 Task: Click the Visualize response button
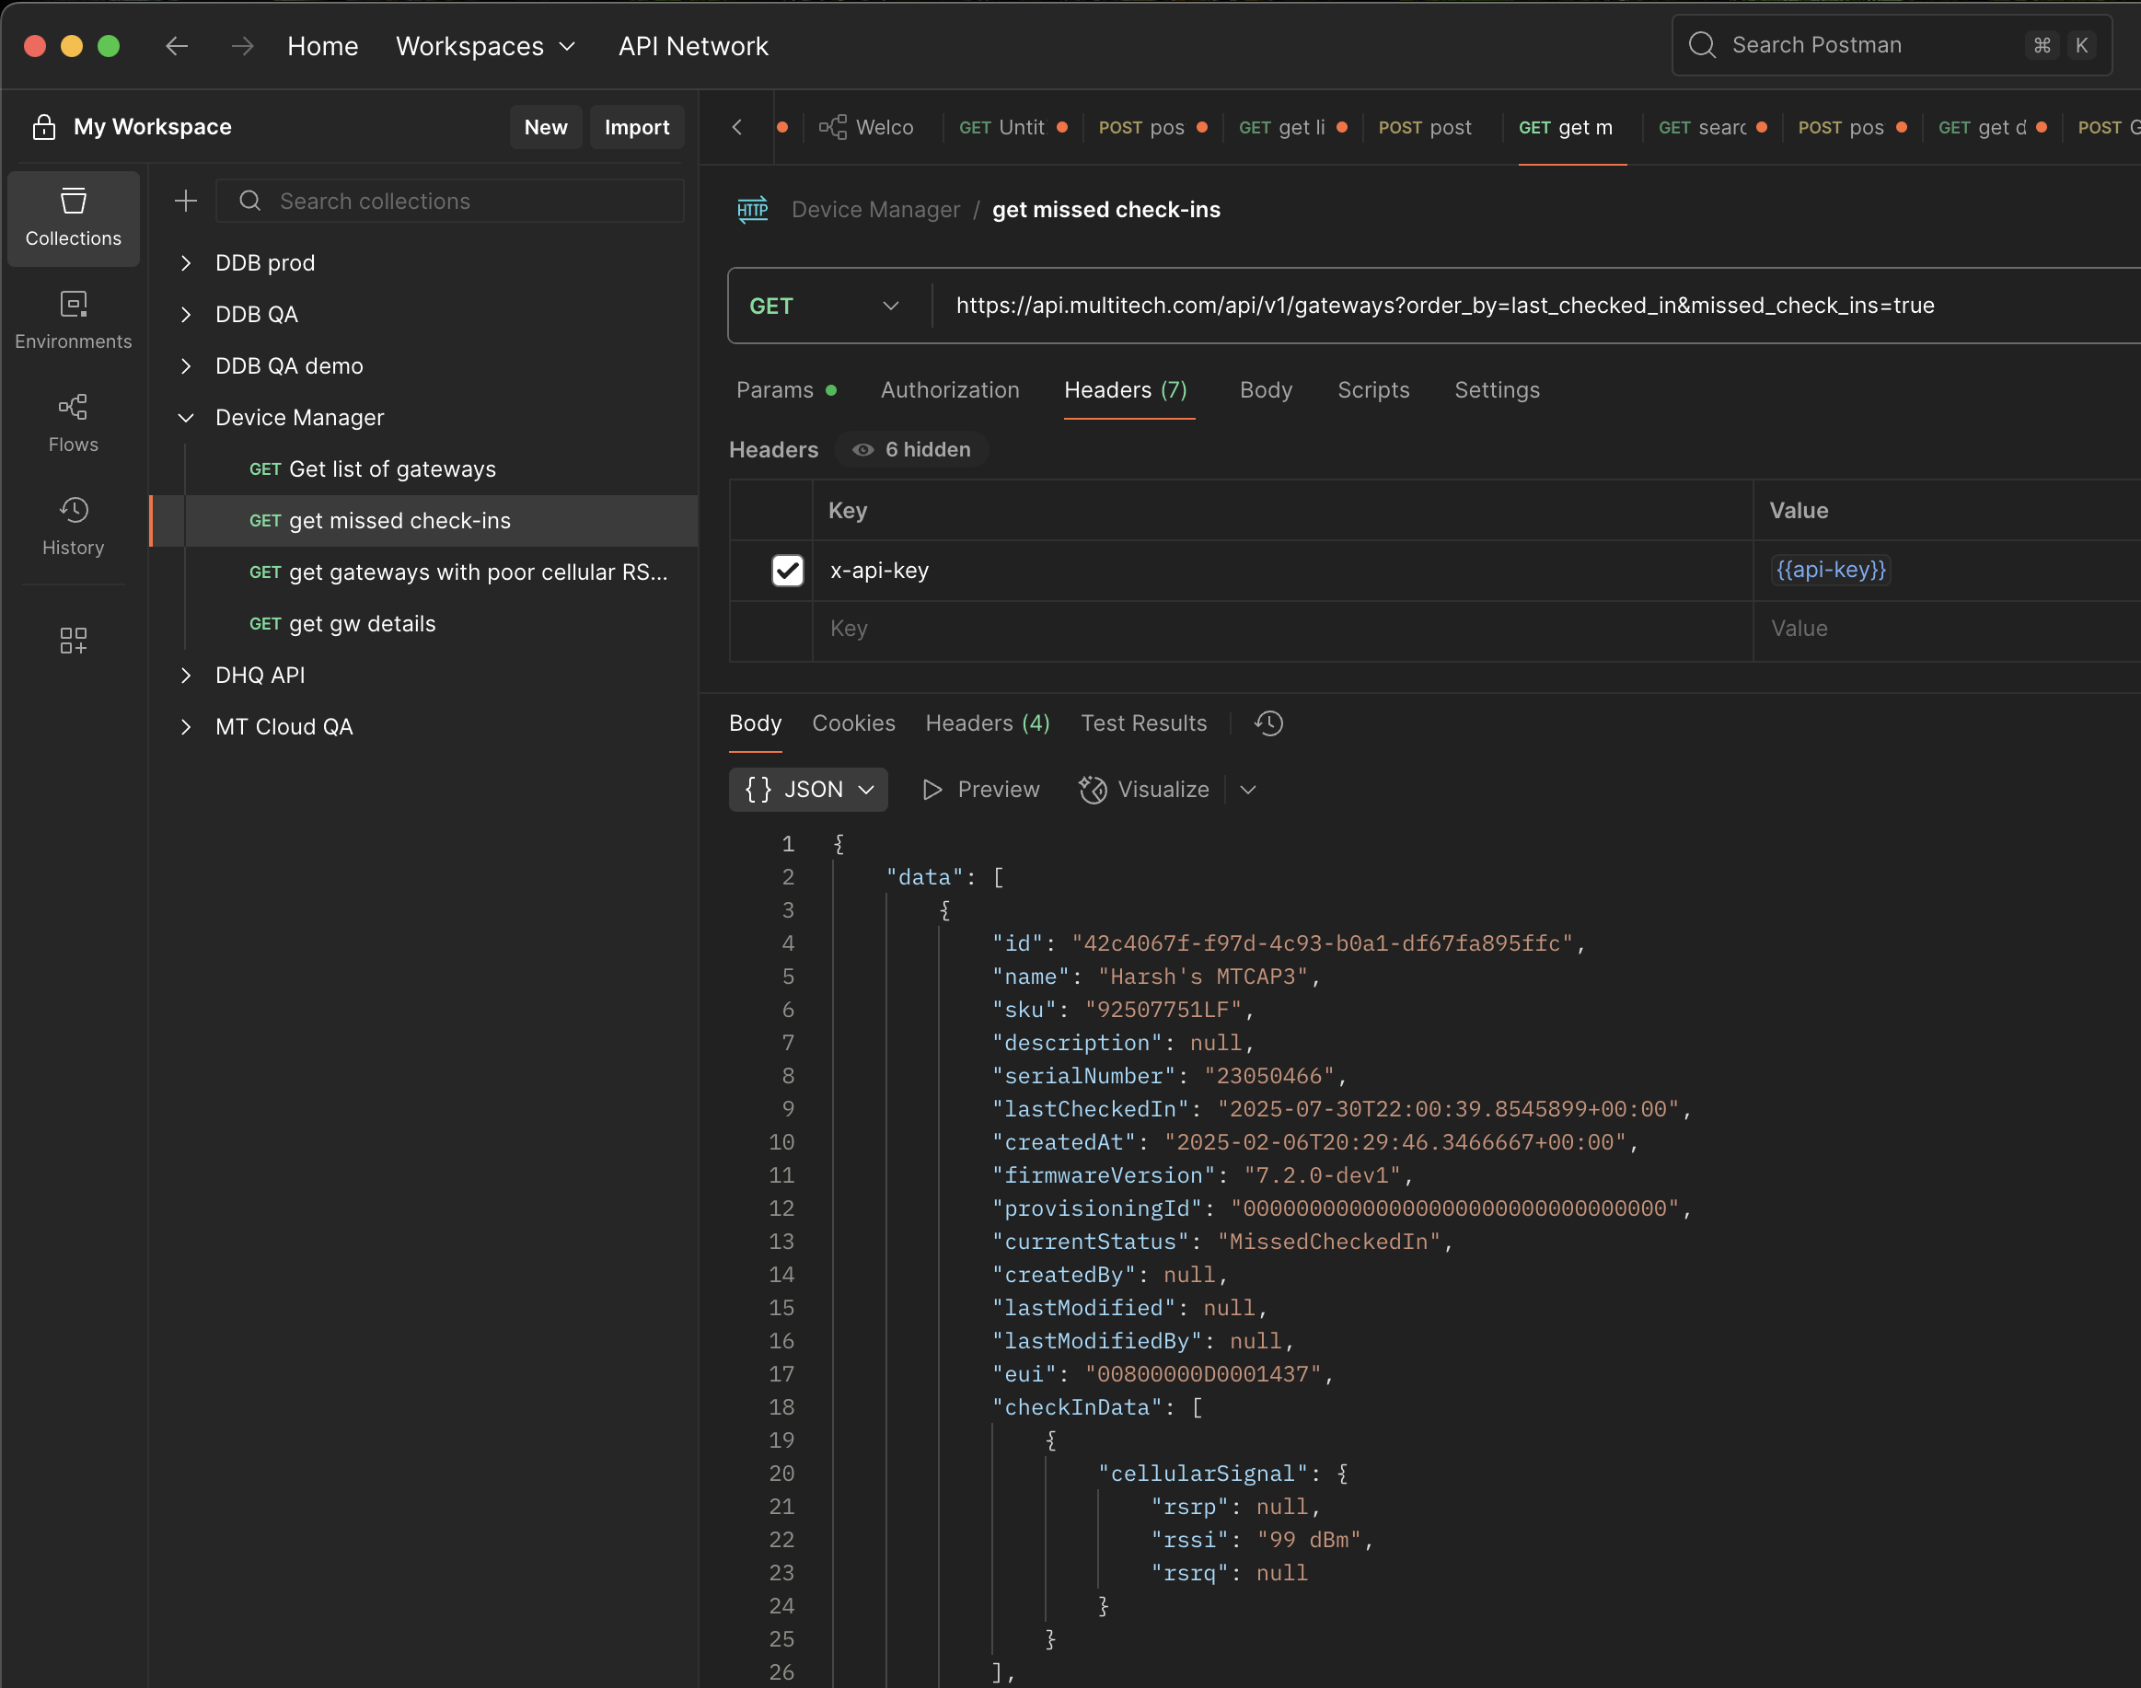click(1145, 790)
